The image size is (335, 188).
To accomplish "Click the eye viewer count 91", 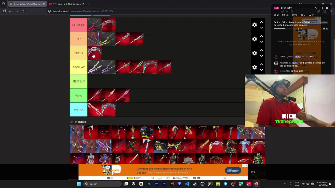I will pos(285,15).
